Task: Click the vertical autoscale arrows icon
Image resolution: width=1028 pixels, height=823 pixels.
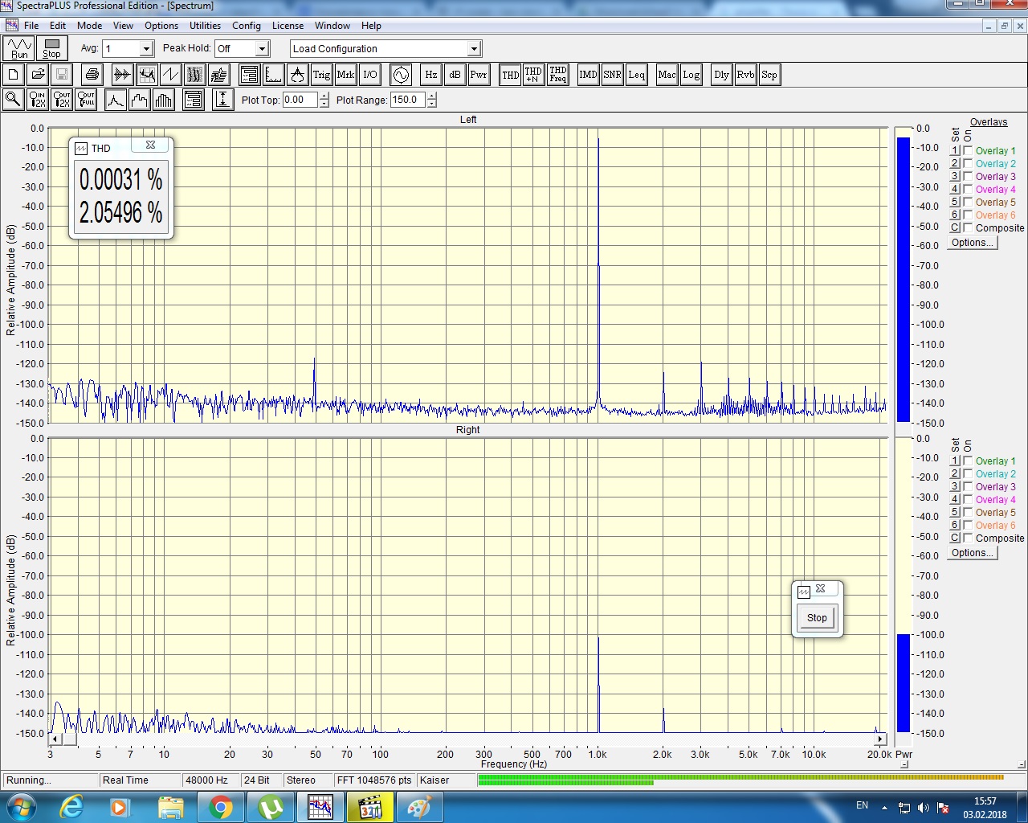Action: tap(223, 100)
